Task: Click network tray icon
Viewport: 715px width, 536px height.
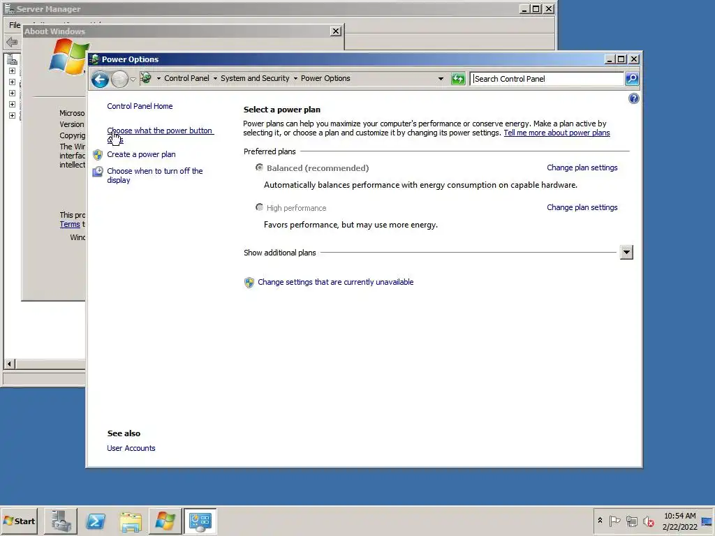Action: coord(631,521)
